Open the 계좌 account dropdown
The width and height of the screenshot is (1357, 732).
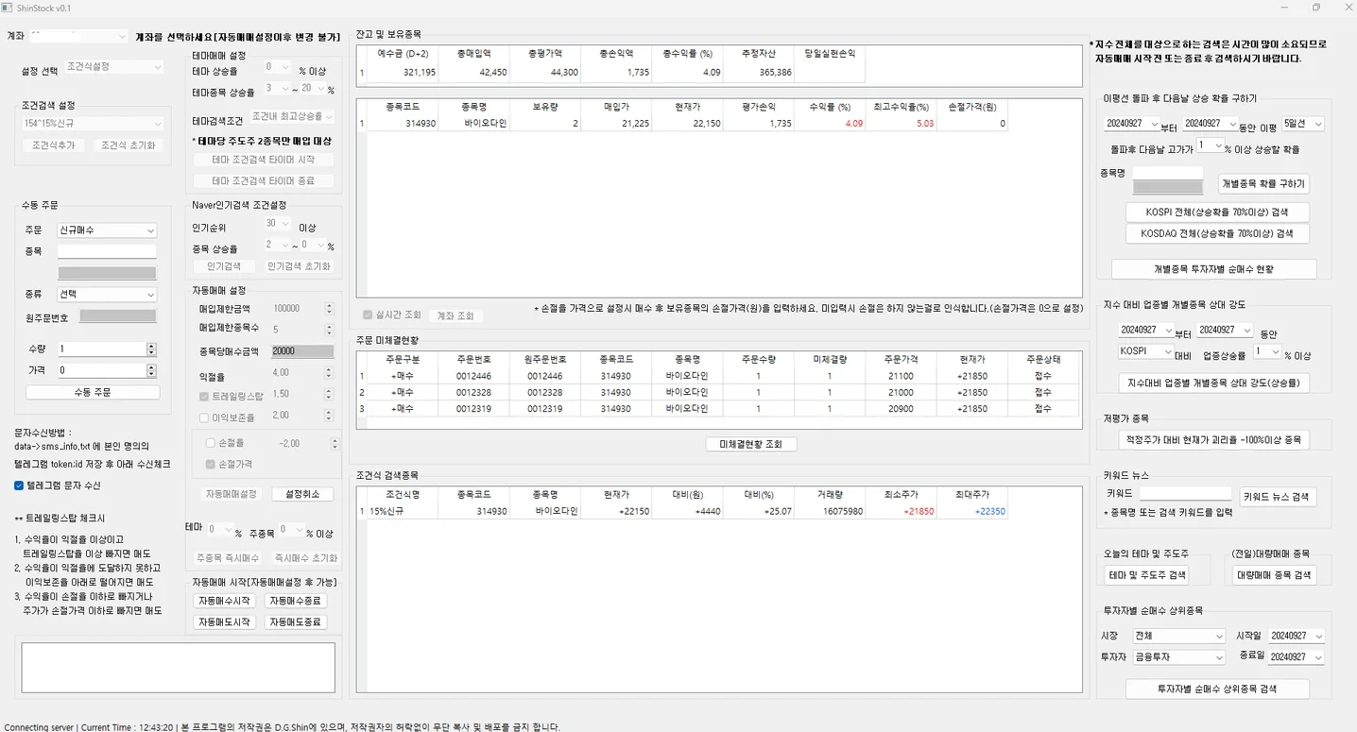[78, 36]
